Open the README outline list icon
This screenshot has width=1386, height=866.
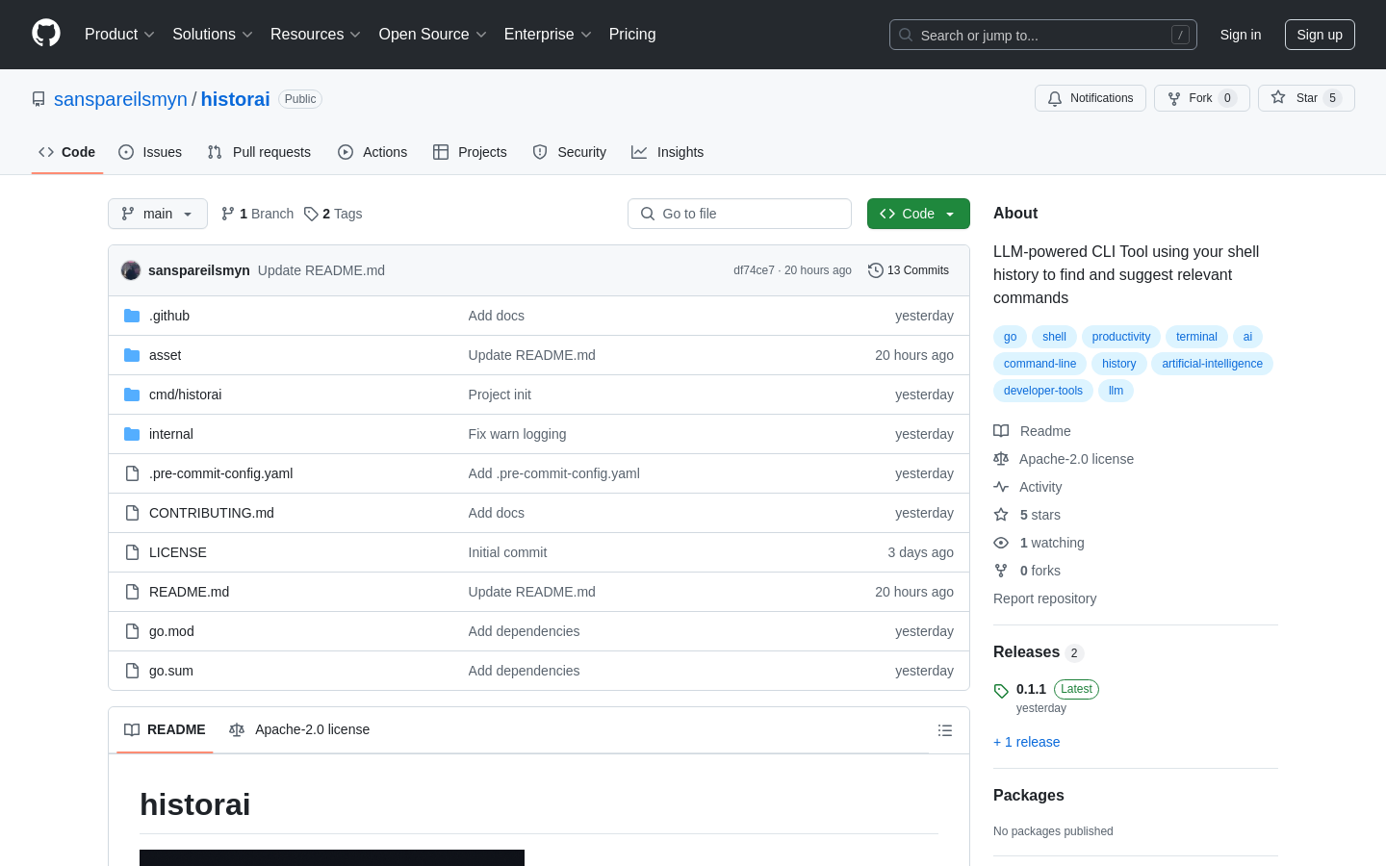coord(945,730)
